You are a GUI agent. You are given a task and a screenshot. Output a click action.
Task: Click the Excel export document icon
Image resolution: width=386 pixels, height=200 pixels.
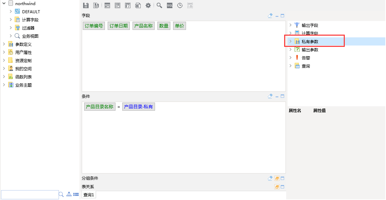[x=138, y=5]
